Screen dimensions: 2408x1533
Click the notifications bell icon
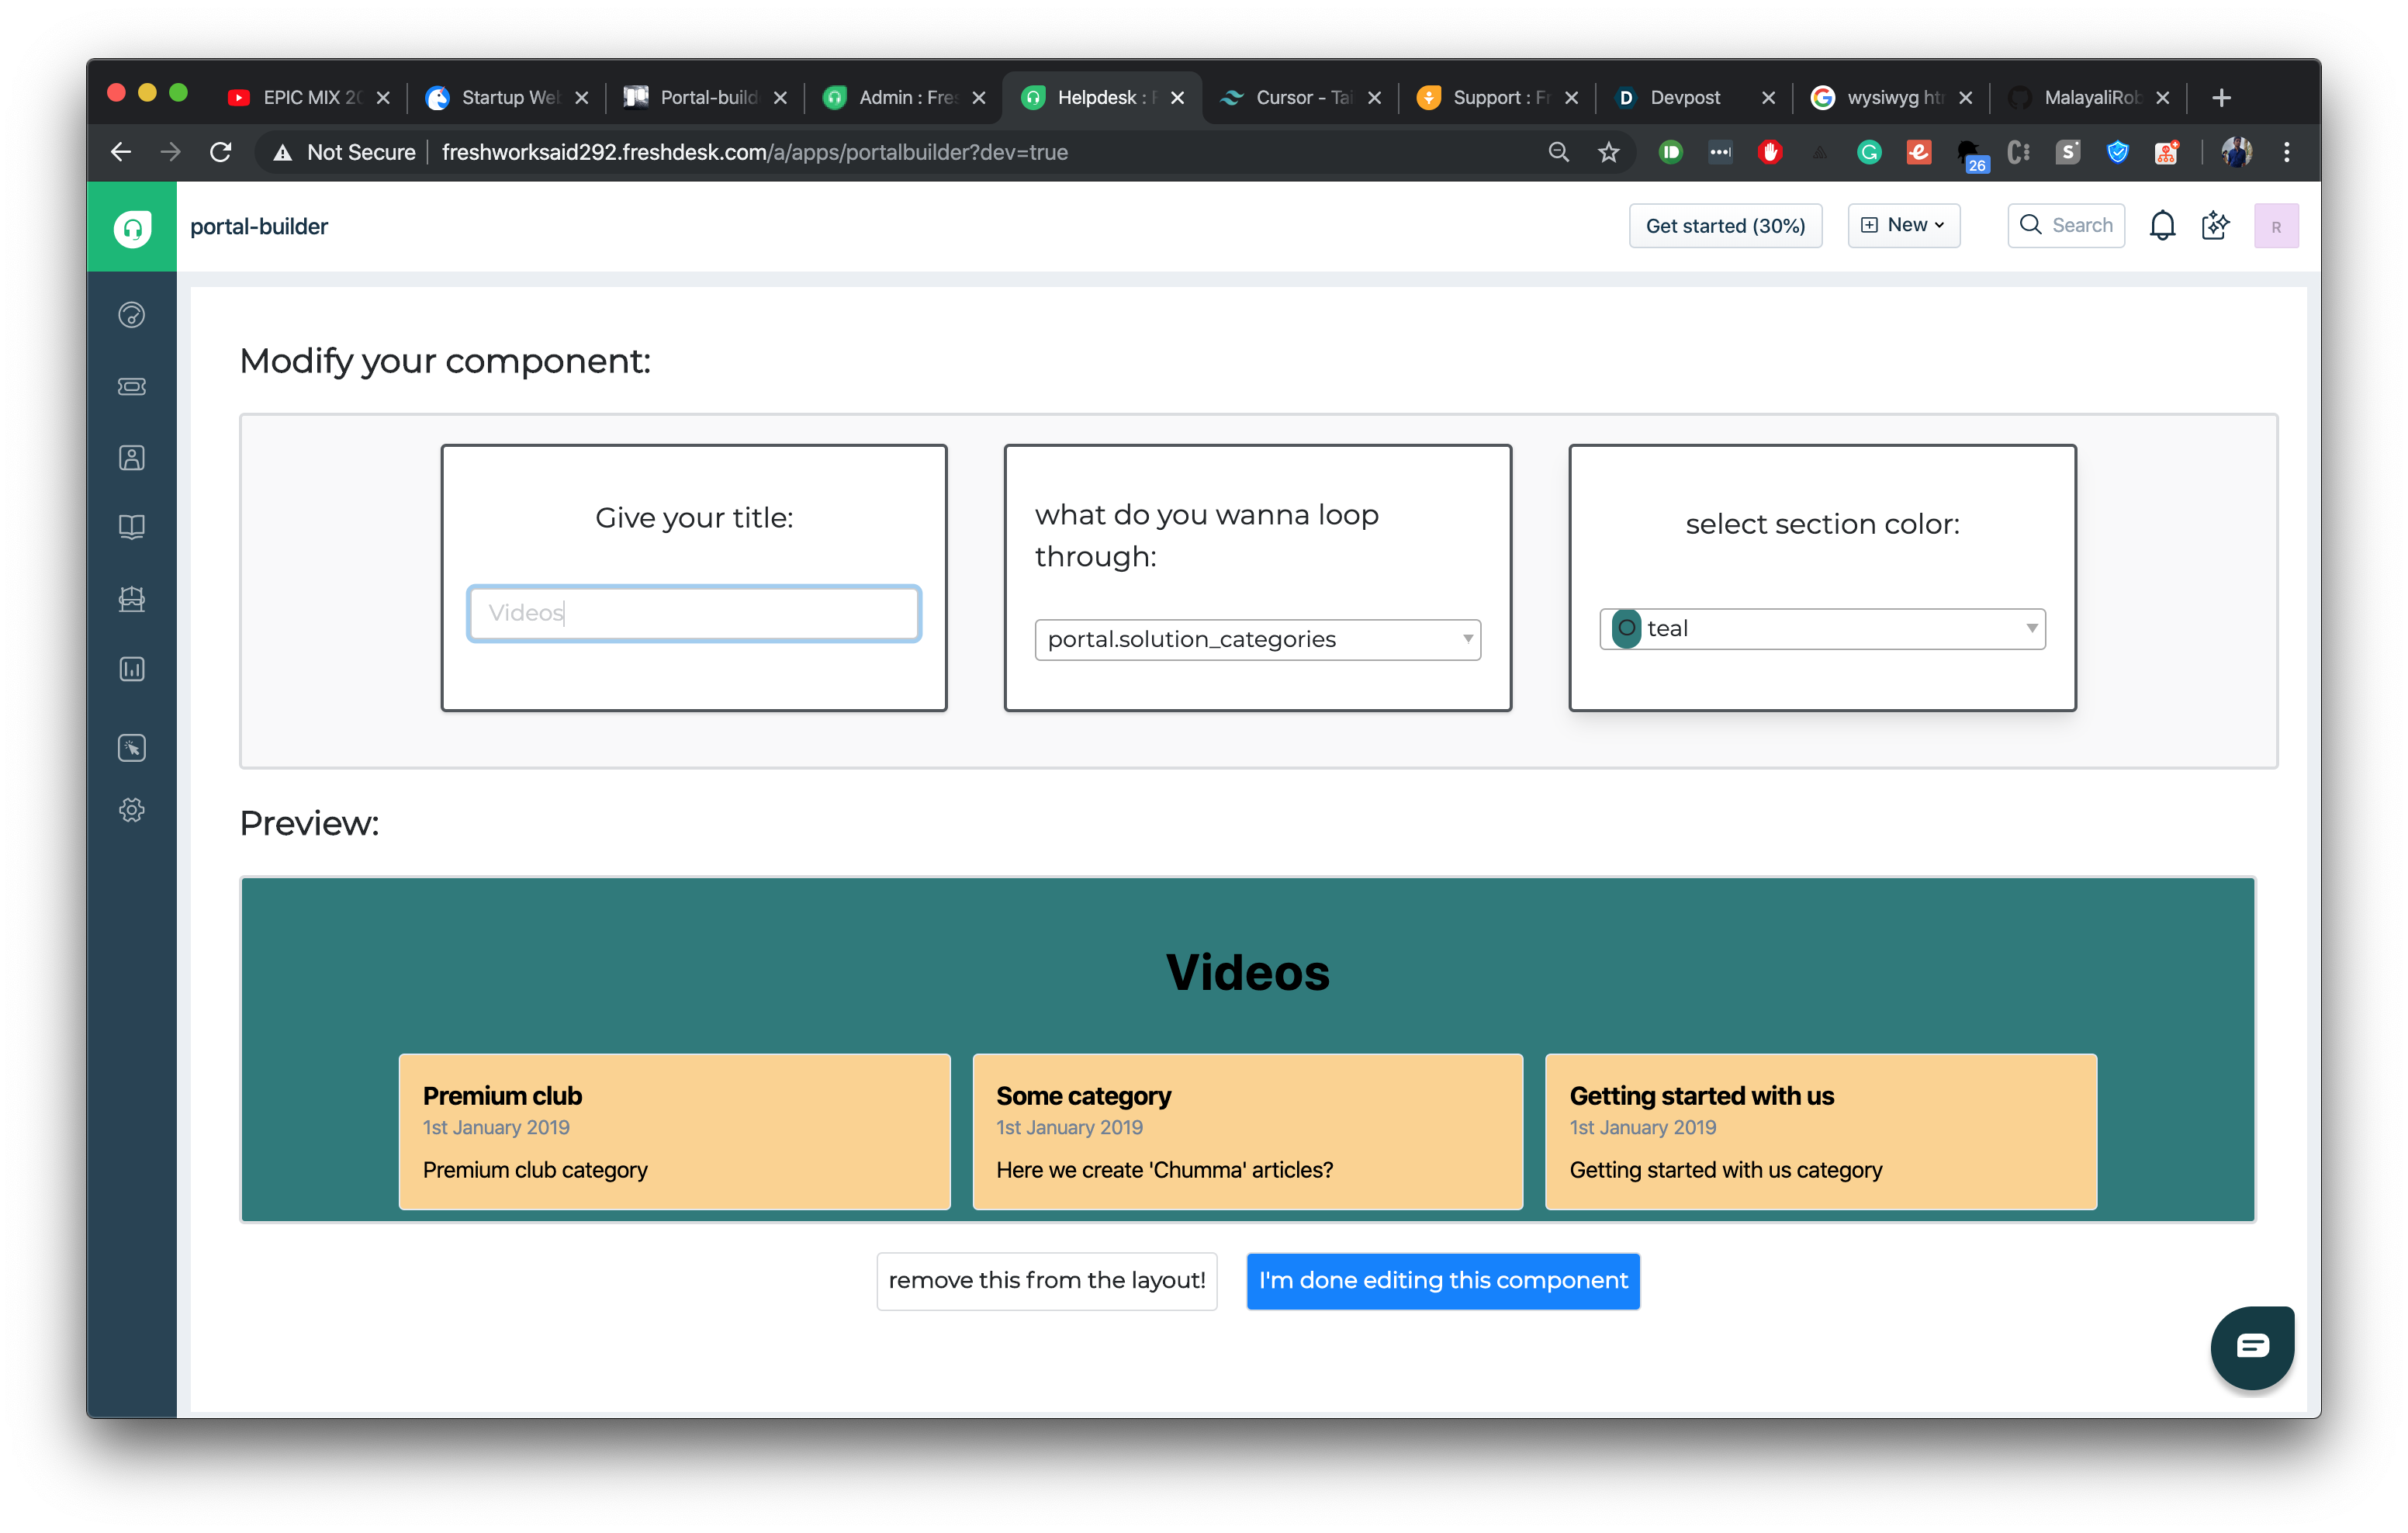click(2162, 226)
